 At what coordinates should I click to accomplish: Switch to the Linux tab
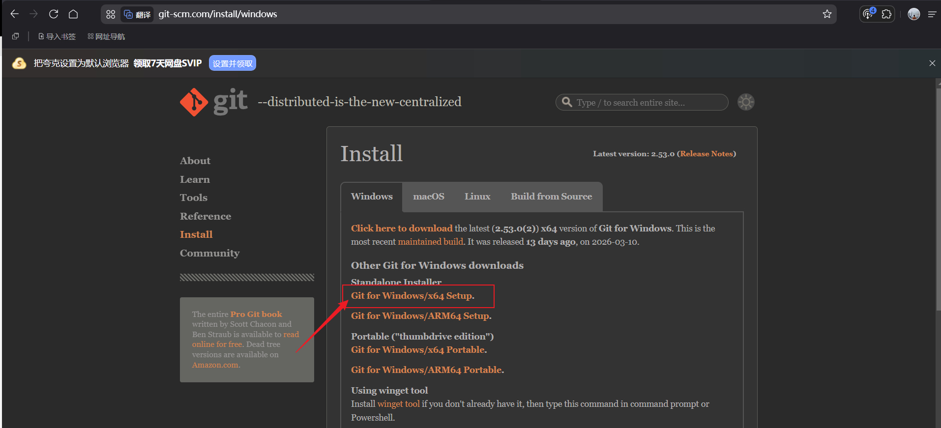477,197
